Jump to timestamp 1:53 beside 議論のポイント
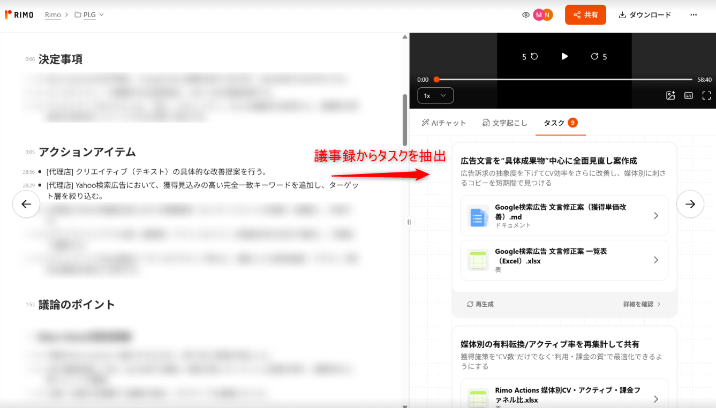Viewport: 716px width, 408px height. click(30, 305)
